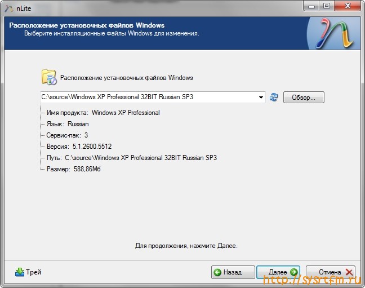Click the label 'Расположение установочных файлов Windows' beside folder
365x288 pixels.
(126, 78)
